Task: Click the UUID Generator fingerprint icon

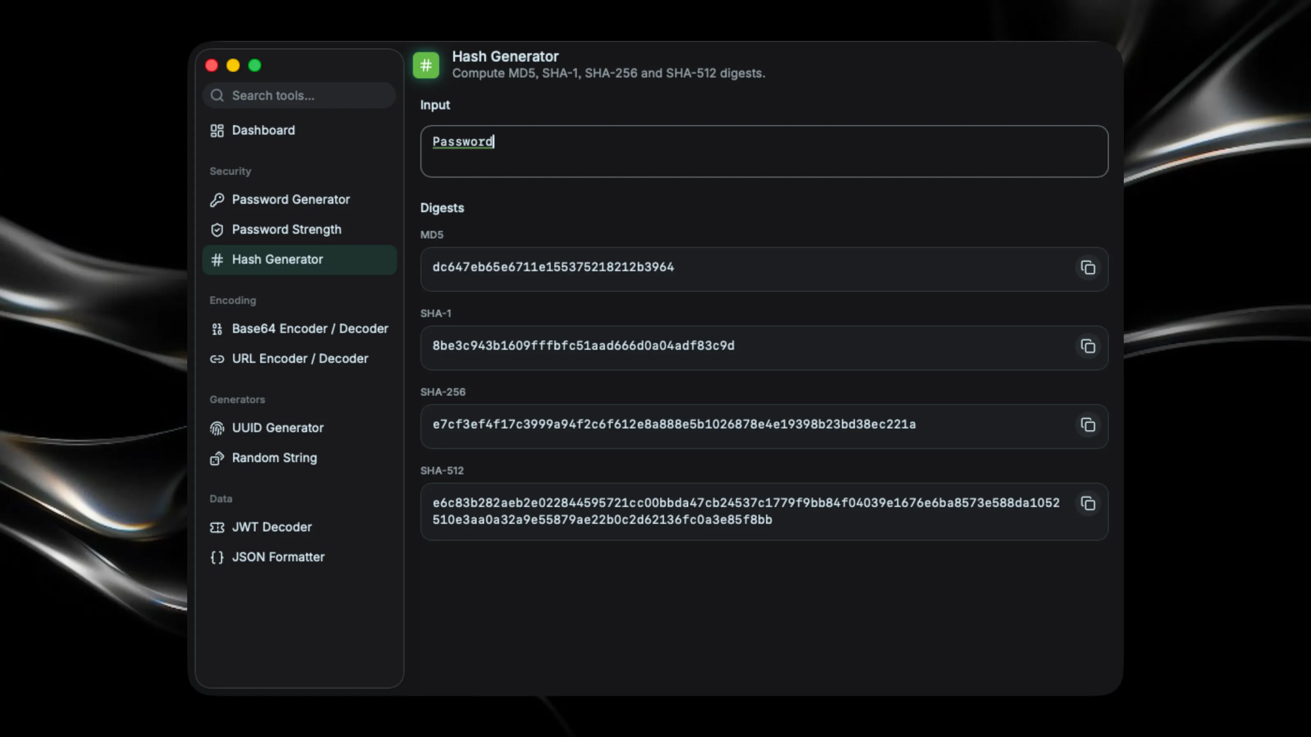Action: tap(217, 428)
